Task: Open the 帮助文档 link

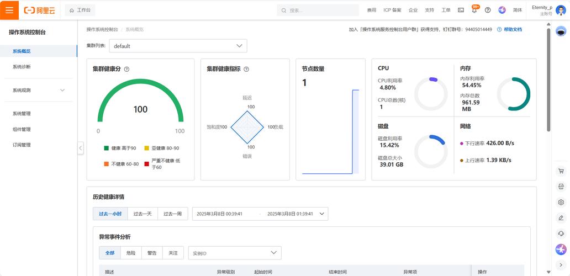Action: point(512,29)
